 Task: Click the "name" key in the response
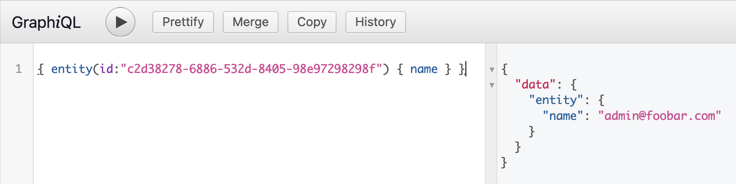[x=563, y=116]
